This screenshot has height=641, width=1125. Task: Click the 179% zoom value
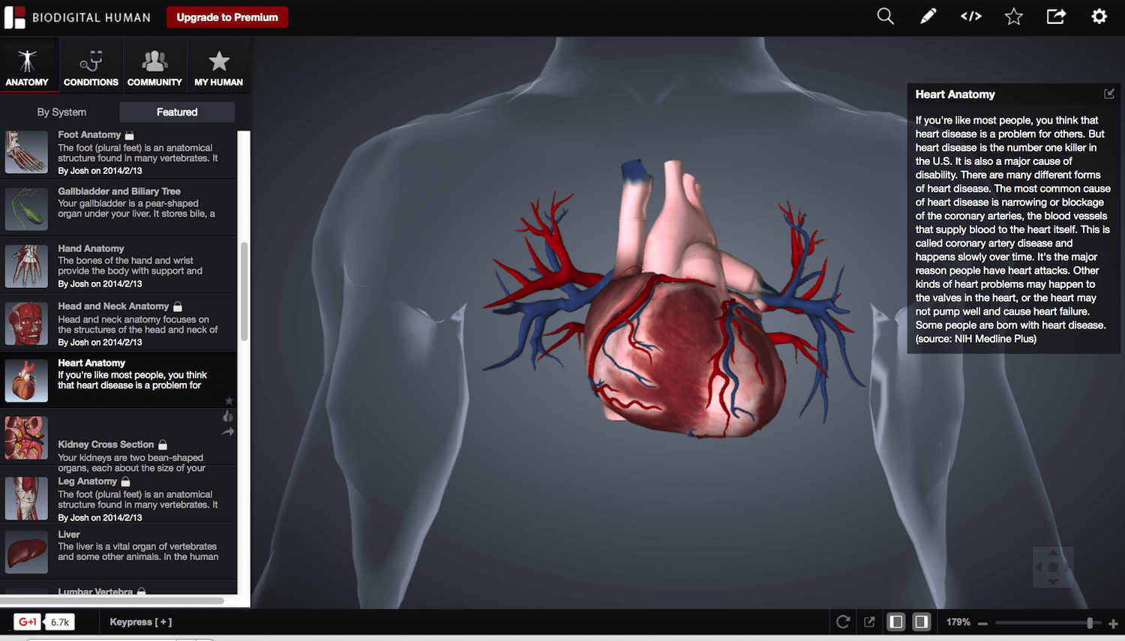tap(958, 622)
